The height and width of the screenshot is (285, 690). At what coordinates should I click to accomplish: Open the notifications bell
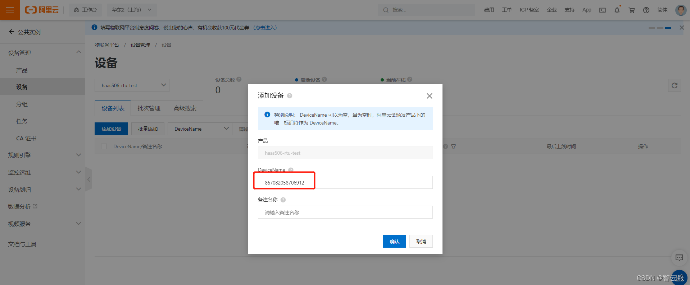coord(617,10)
